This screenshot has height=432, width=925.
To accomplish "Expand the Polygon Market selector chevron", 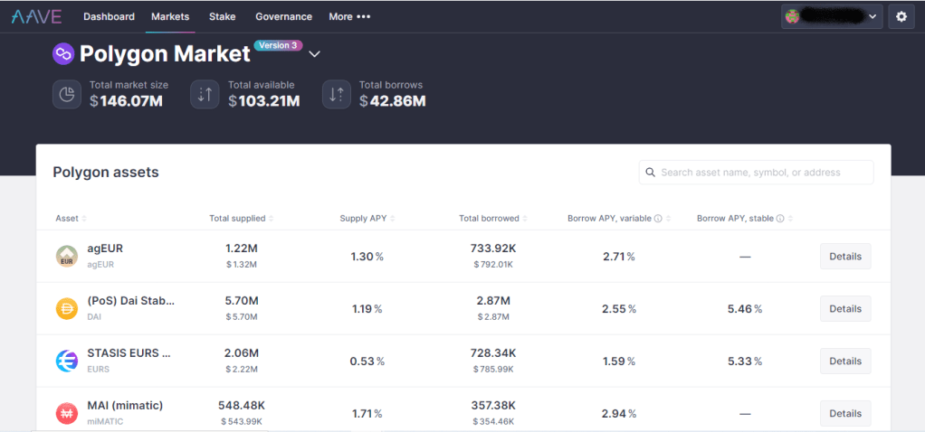I will point(314,54).
